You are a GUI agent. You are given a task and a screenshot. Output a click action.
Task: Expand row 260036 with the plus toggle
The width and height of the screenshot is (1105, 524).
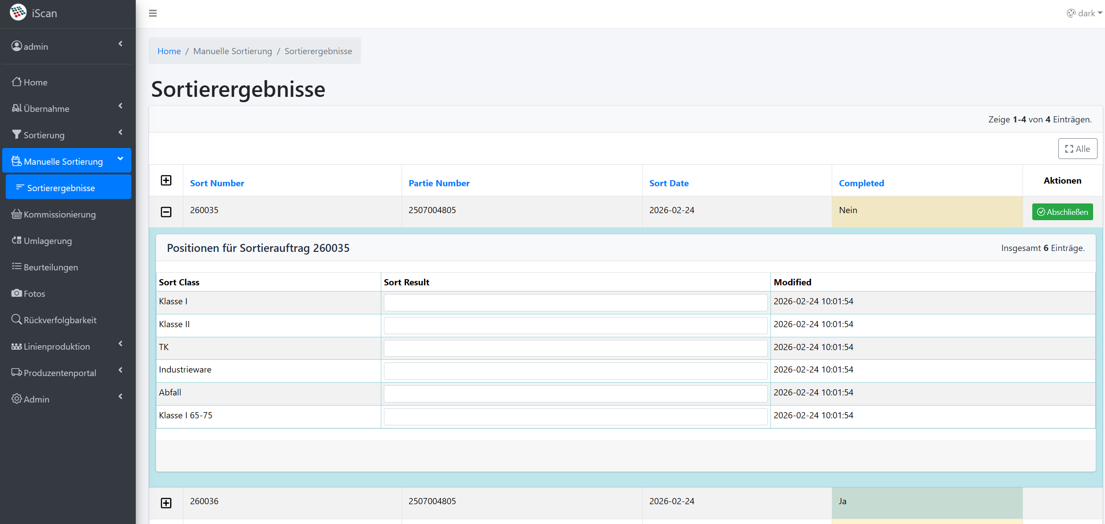pos(166,503)
